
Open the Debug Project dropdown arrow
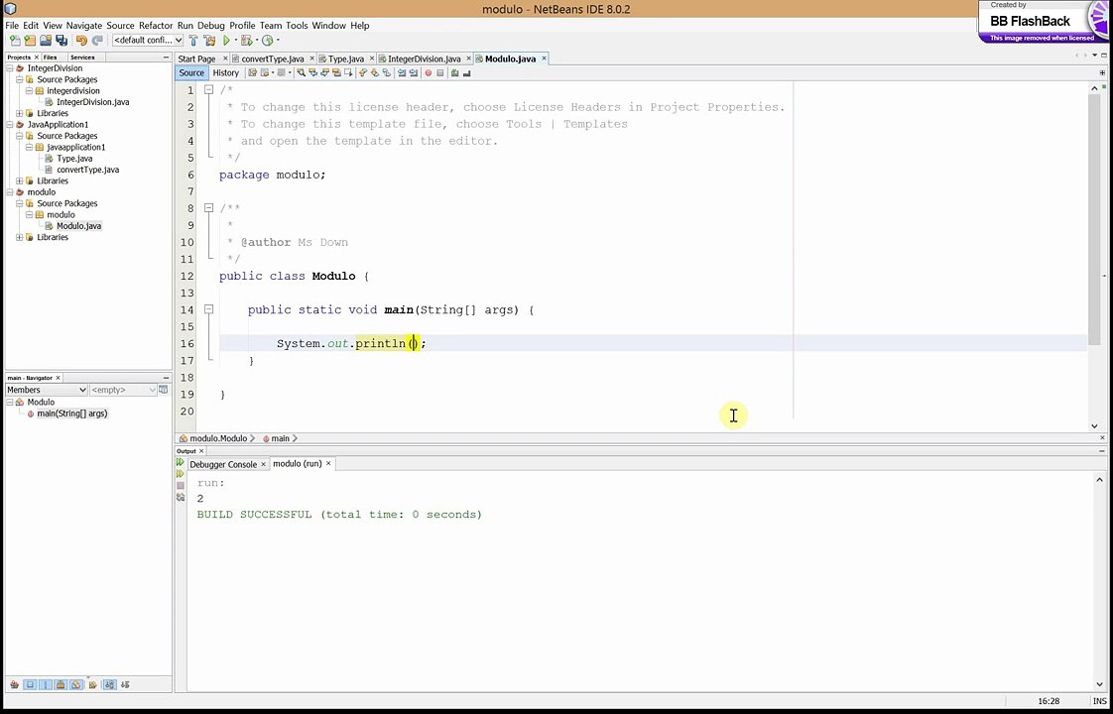(257, 41)
